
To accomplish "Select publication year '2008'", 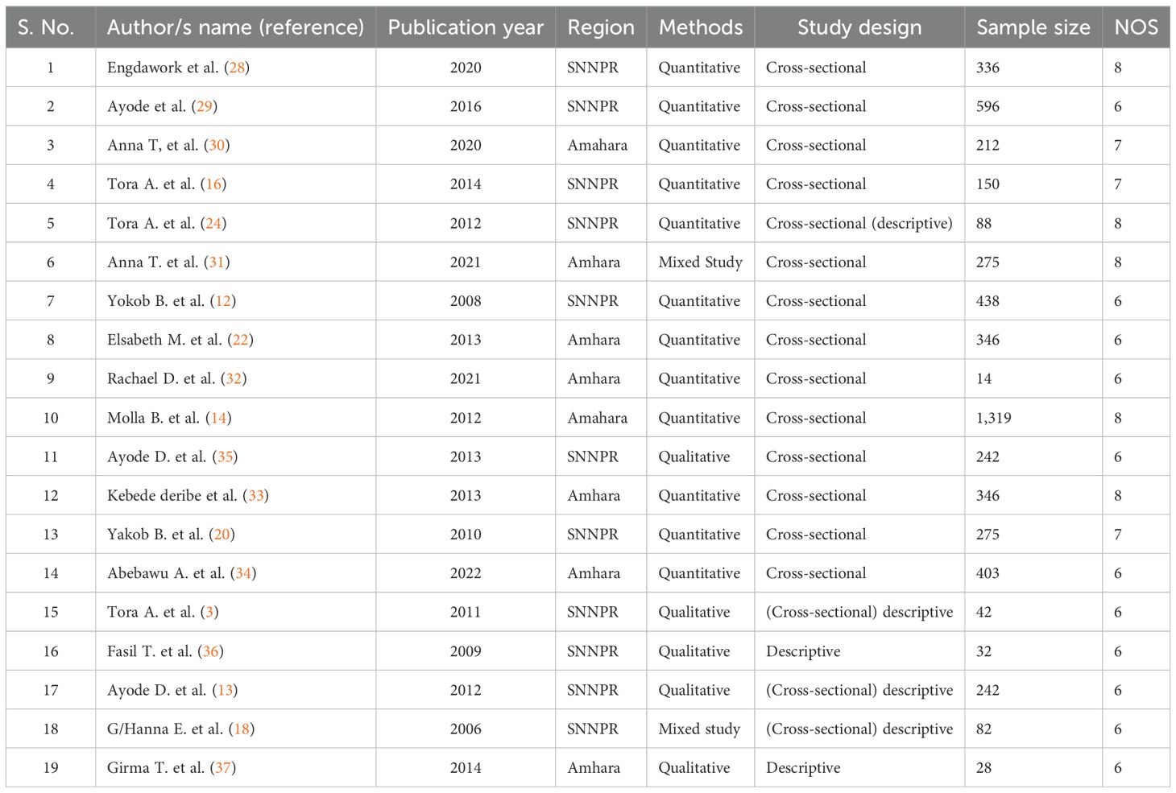I will pyautogui.click(x=466, y=300).
